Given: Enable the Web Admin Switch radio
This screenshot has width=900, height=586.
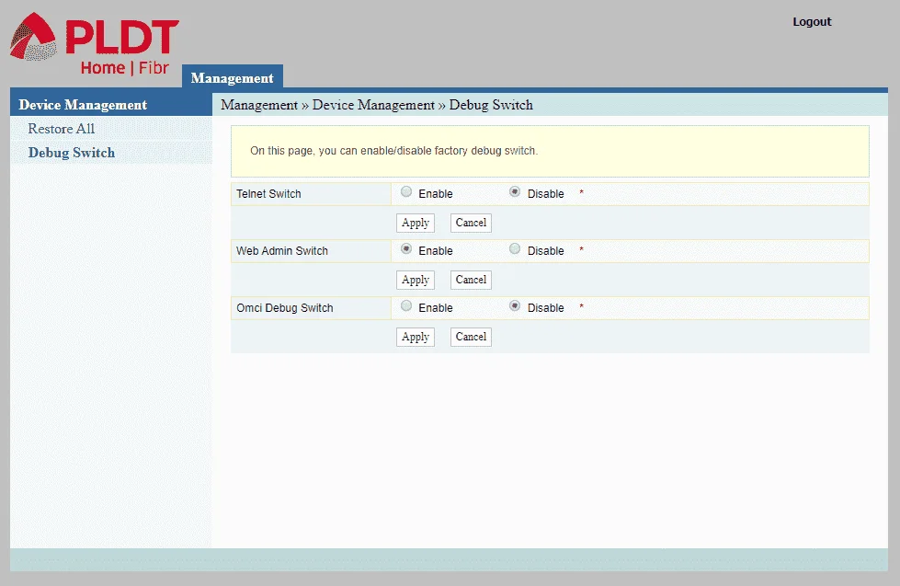Looking at the screenshot, I should pyautogui.click(x=406, y=248).
